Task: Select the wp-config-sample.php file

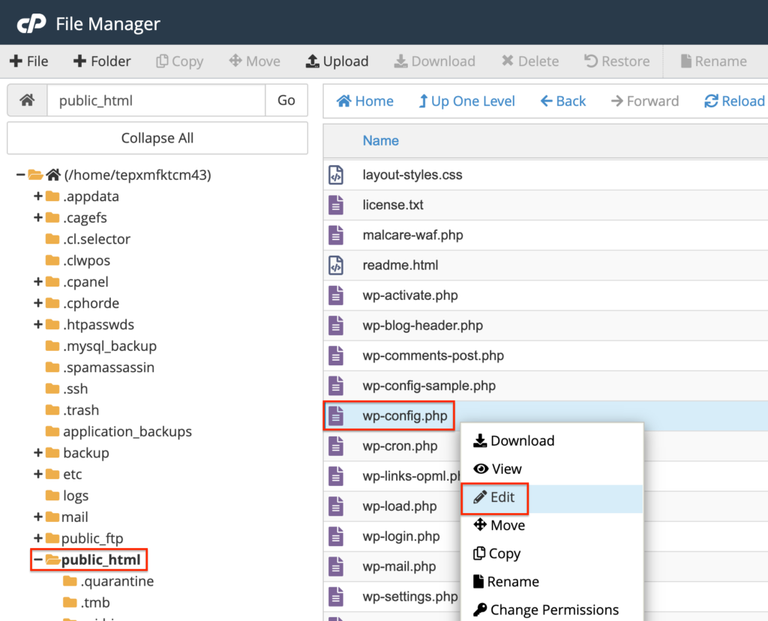Action: (x=429, y=386)
